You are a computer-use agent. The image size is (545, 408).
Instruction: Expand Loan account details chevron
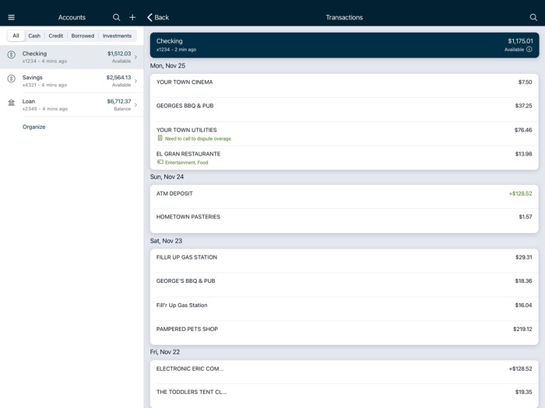tap(135, 105)
